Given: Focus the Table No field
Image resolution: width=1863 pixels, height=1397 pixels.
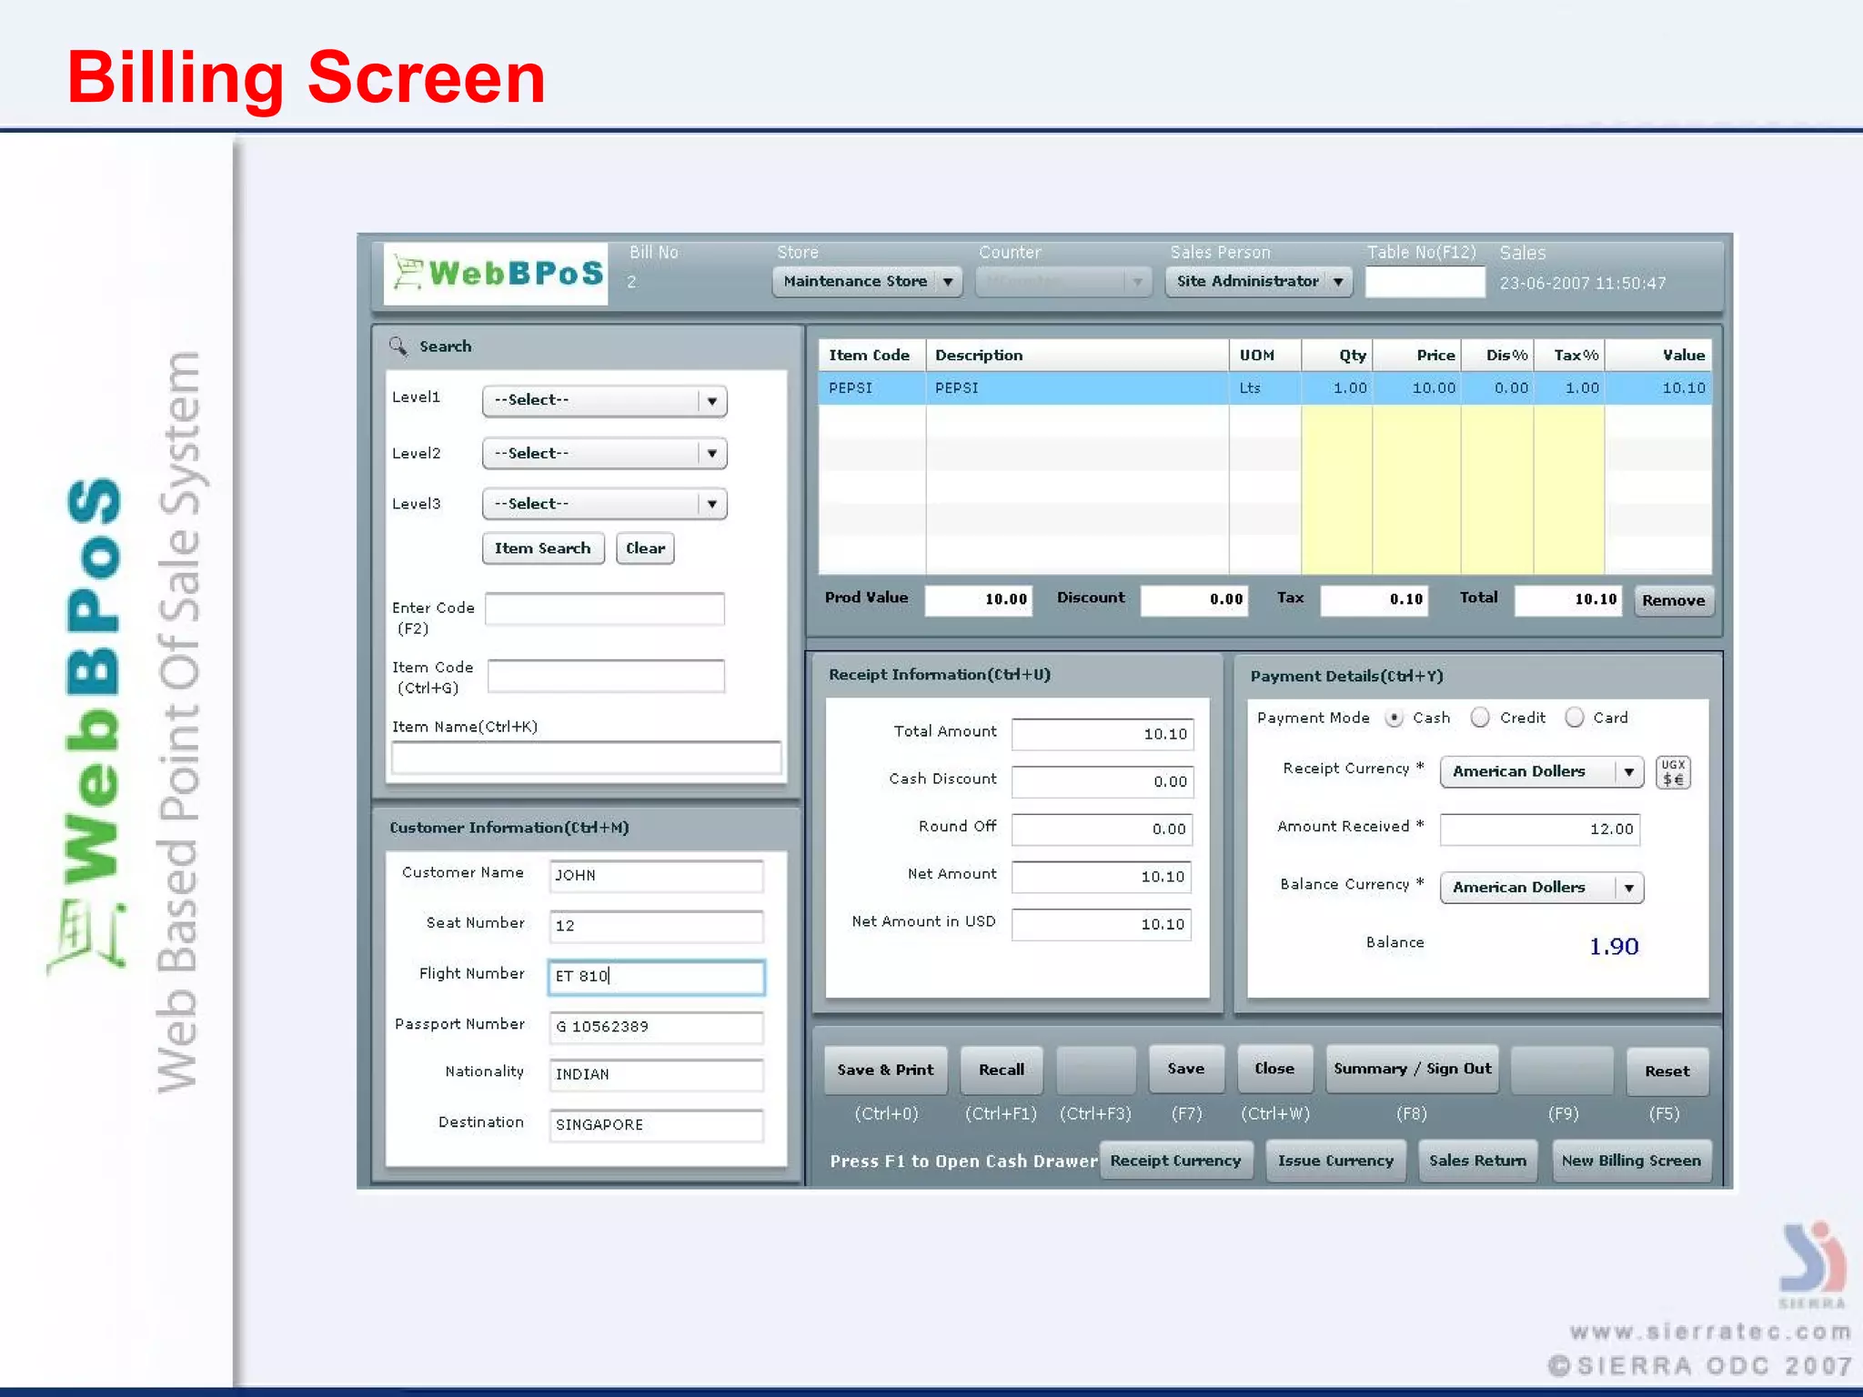Looking at the screenshot, I should [1425, 283].
